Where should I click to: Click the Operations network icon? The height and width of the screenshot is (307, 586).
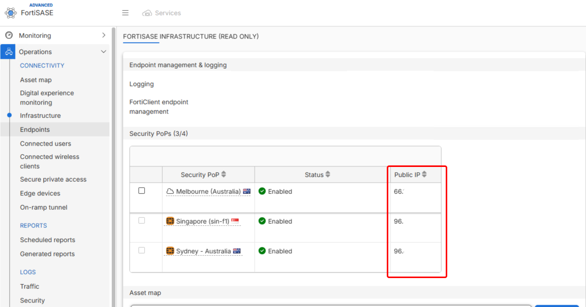(8, 52)
